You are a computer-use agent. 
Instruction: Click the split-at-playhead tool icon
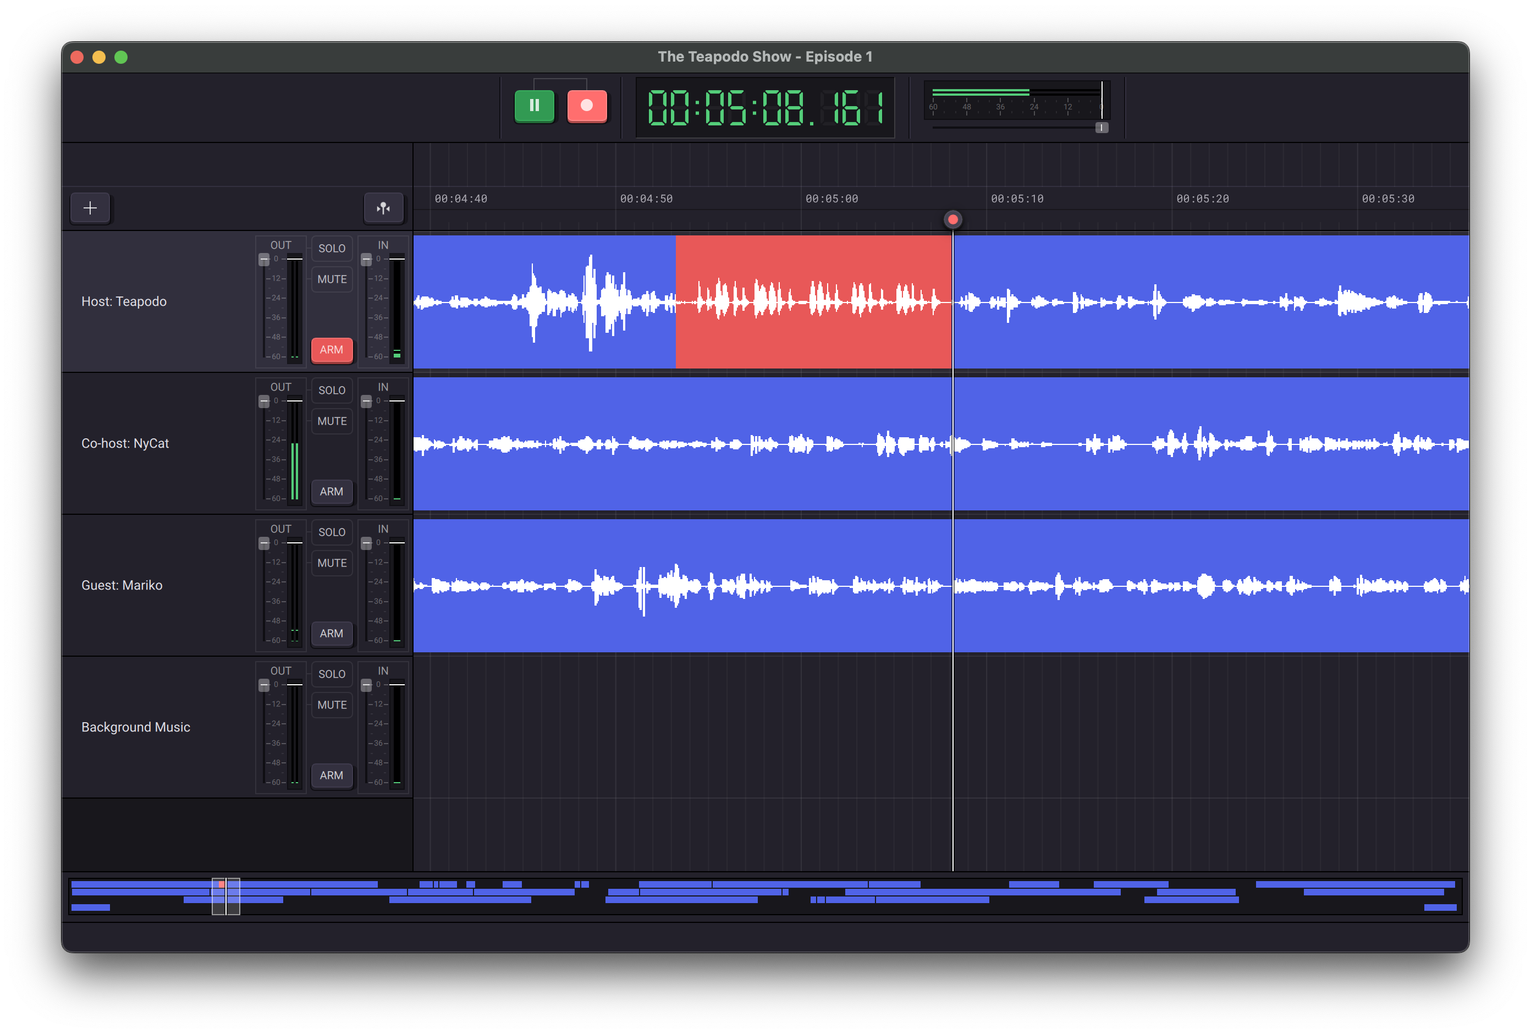383,208
